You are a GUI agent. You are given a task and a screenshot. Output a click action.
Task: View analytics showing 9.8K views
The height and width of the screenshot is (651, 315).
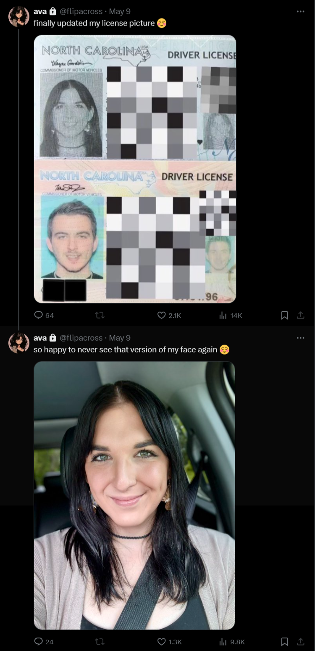coord(232,641)
